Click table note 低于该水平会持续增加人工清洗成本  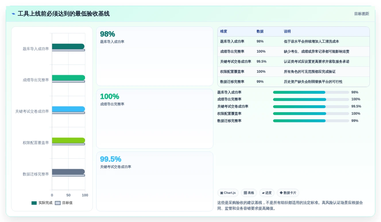click(312, 41)
